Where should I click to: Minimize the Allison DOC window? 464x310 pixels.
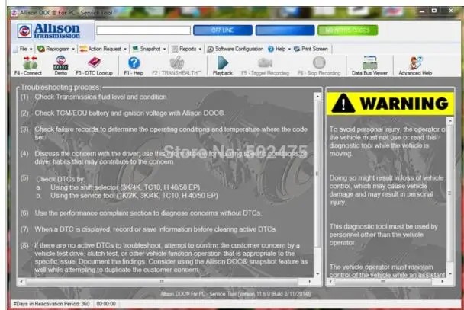click(x=422, y=11)
